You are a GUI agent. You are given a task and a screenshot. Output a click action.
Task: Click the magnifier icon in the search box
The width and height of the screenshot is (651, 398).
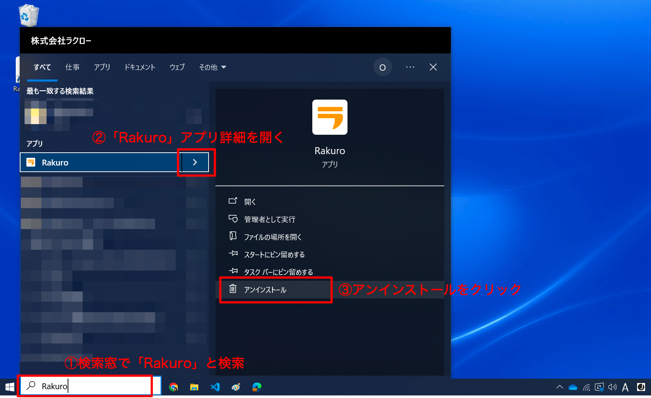pyautogui.click(x=31, y=386)
